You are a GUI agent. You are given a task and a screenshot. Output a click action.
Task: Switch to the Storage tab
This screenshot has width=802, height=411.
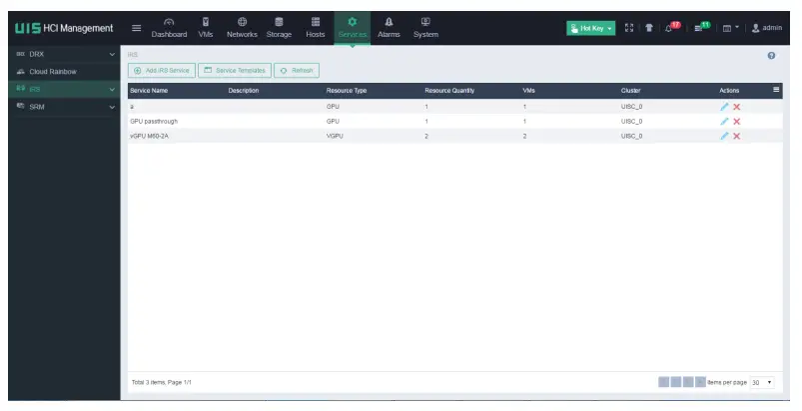pos(279,28)
